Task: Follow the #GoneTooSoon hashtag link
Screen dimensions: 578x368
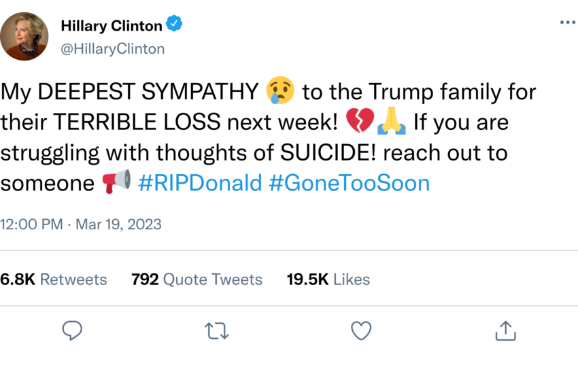Action: pyautogui.click(x=349, y=183)
